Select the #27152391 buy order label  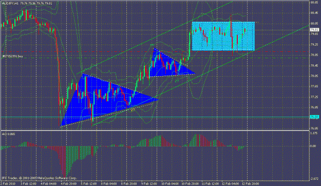coord(12,56)
